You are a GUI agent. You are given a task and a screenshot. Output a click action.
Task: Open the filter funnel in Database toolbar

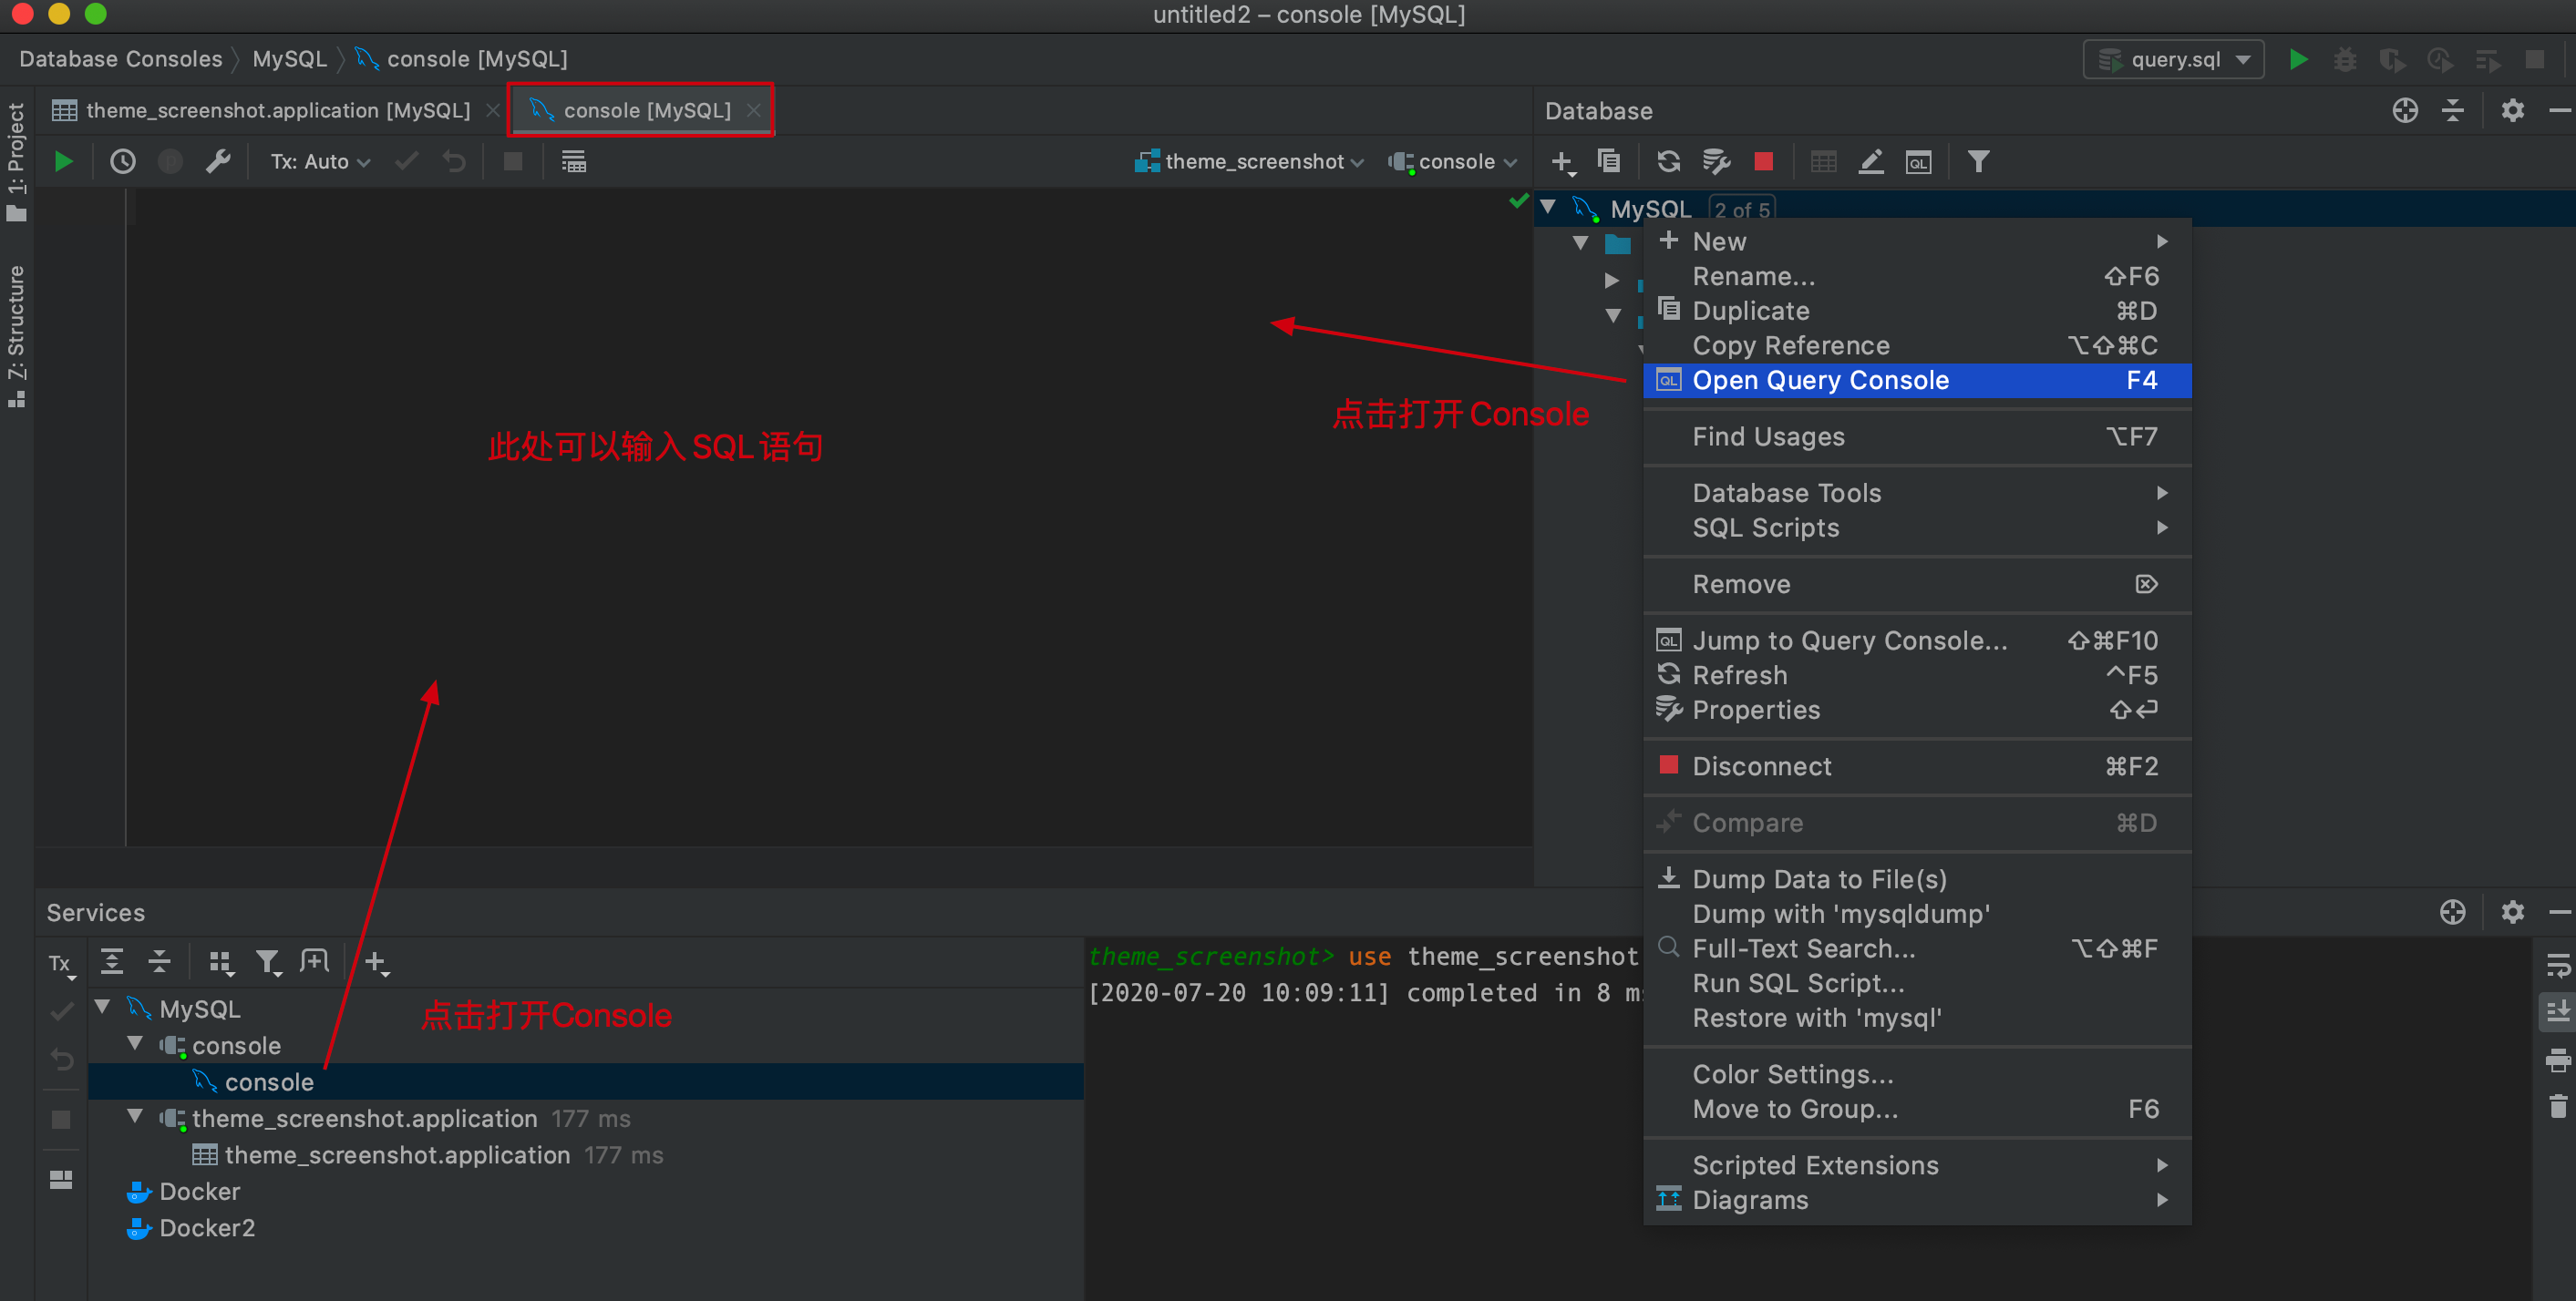(x=1978, y=162)
